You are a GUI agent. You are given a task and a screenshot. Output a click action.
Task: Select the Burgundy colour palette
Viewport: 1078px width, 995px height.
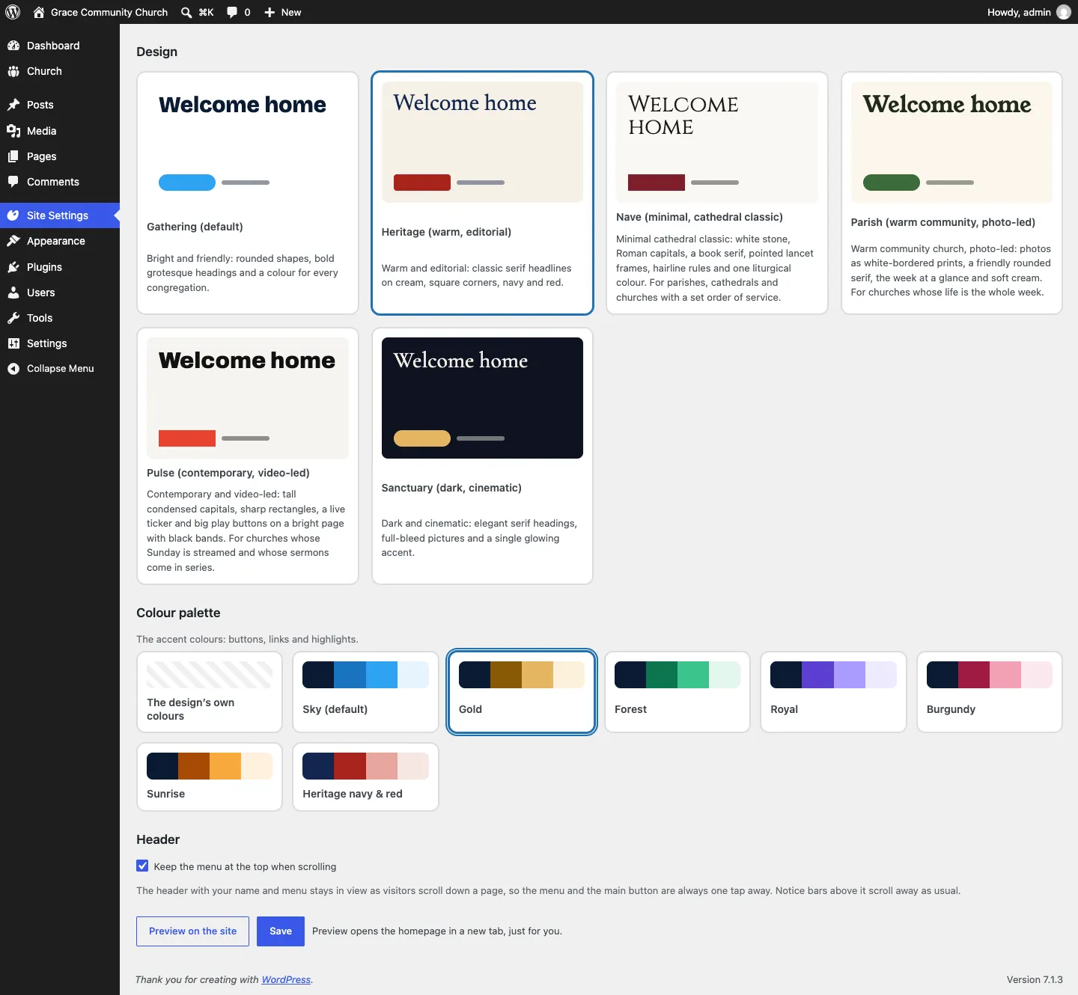pyautogui.click(x=990, y=692)
